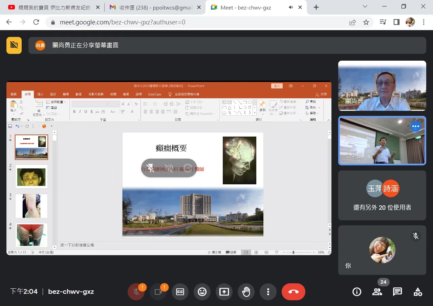Toggle Italic in shared PowerPoint ribbon

(80, 111)
